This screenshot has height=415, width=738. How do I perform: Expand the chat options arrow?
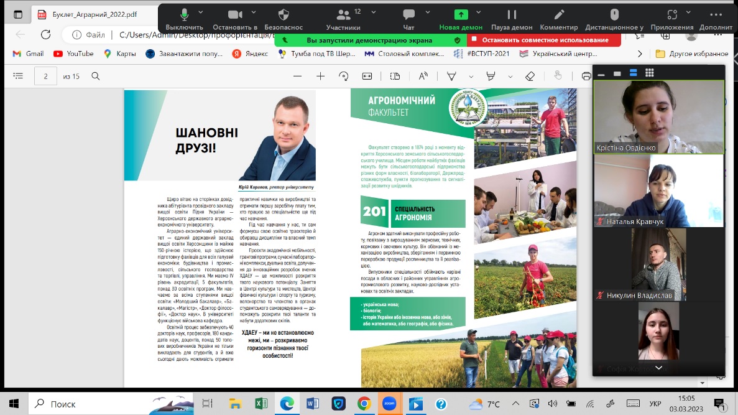click(427, 12)
